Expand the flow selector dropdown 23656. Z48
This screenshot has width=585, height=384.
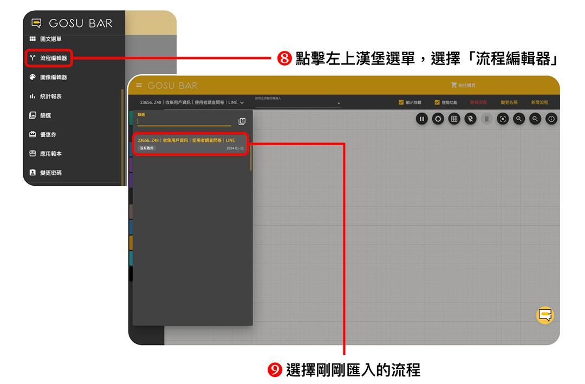192,102
